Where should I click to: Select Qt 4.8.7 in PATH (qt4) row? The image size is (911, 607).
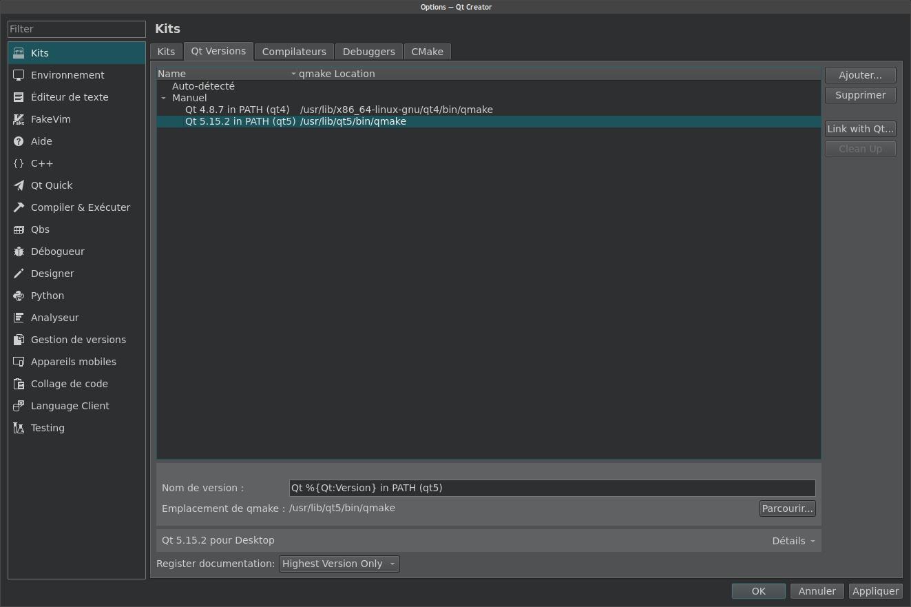coord(489,110)
